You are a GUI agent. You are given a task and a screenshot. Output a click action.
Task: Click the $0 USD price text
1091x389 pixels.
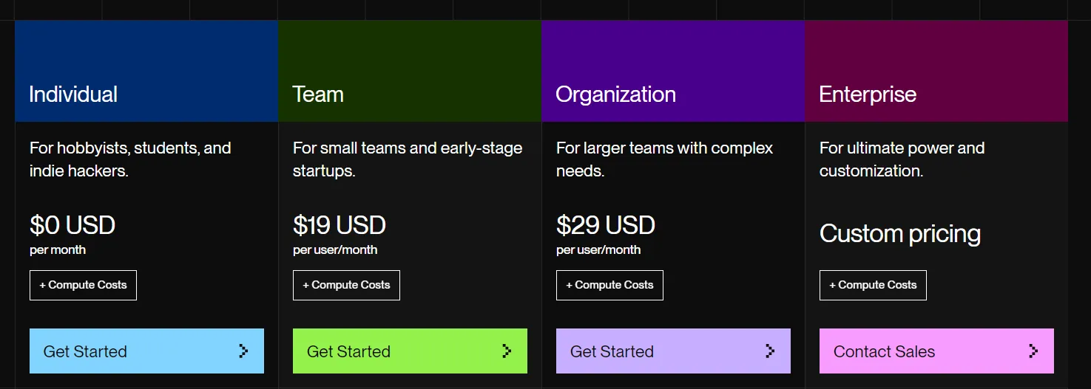(x=72, y=225)
